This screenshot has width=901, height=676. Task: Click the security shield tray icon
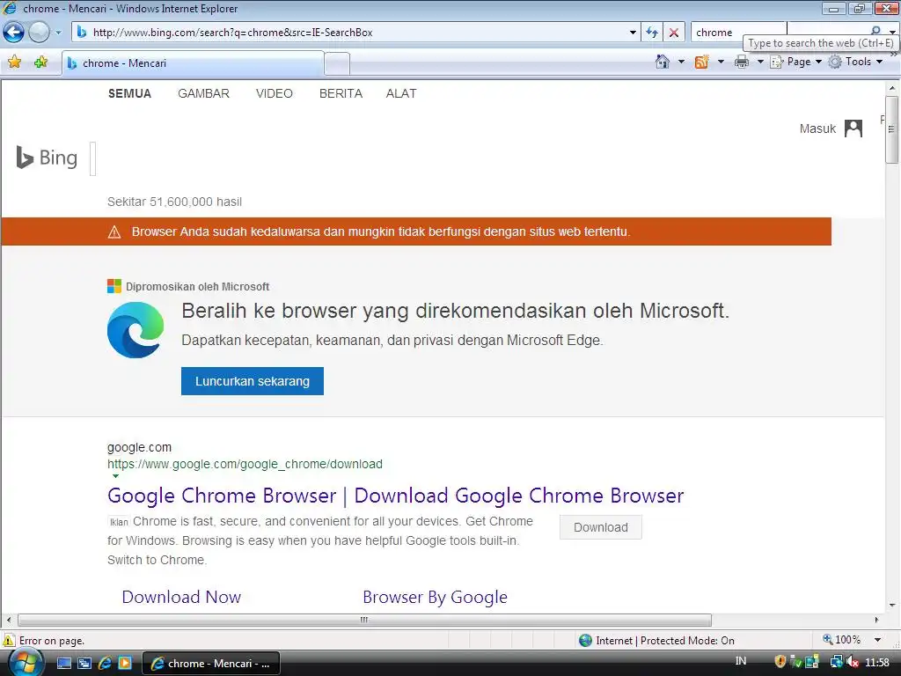point(780,662)
